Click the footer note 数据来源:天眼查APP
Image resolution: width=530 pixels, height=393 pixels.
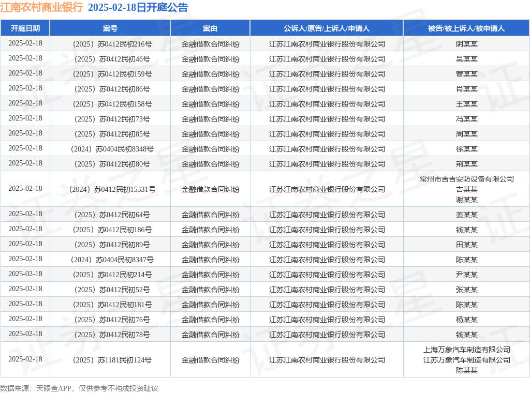point(36,388)
